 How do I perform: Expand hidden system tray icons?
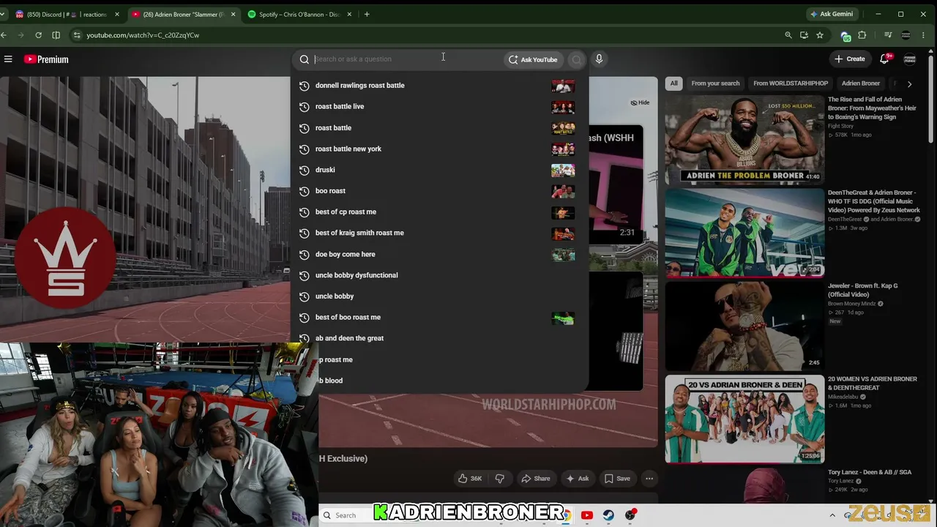tap(832, 515)
